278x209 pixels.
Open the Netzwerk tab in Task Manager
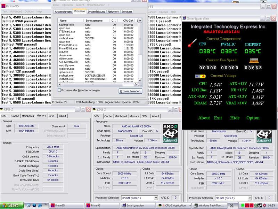coord(114,11)
